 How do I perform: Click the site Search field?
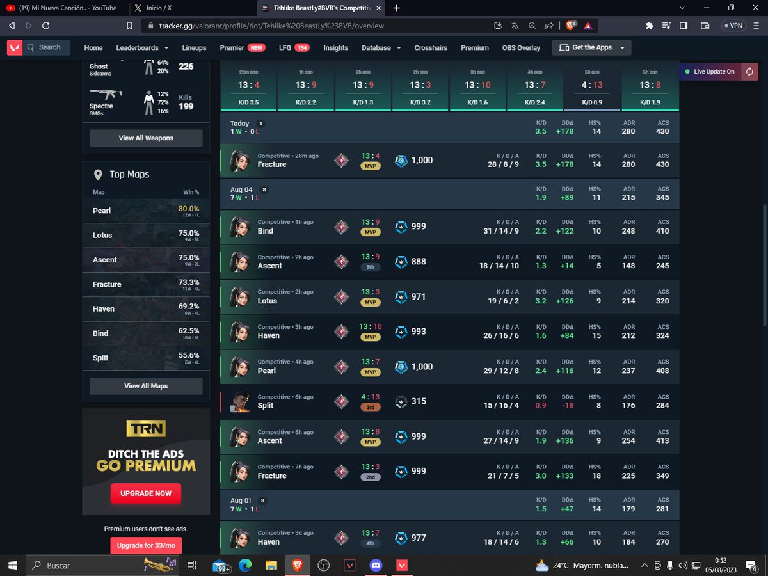47,47
